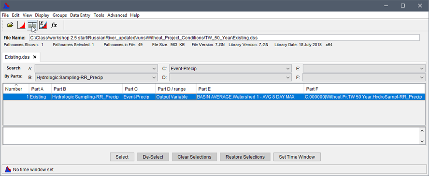Click the Part E column header

(250, 88)
